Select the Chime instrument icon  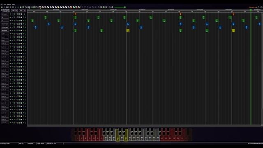click(x=61, y=7)
